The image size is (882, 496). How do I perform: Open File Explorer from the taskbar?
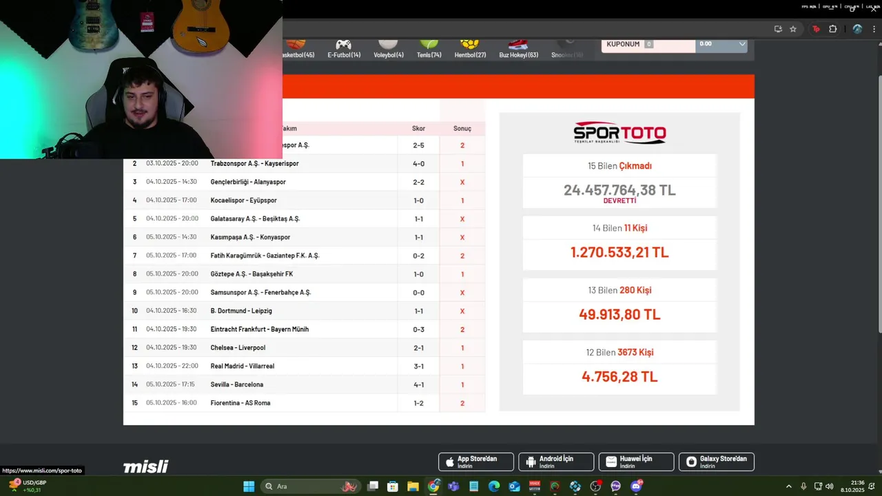413,486
